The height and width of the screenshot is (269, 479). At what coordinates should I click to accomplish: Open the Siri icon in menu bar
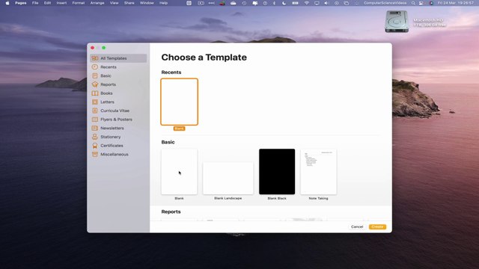tap(431, 3)
